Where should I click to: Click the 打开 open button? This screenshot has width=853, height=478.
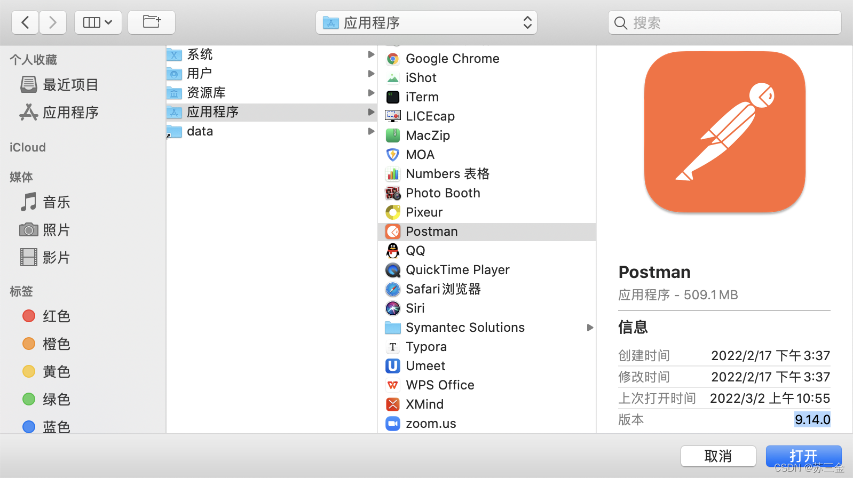pyautogui.click(x=803, y=456)
